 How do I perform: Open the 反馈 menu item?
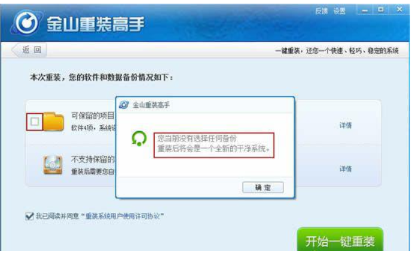click(x=321, y=11)
